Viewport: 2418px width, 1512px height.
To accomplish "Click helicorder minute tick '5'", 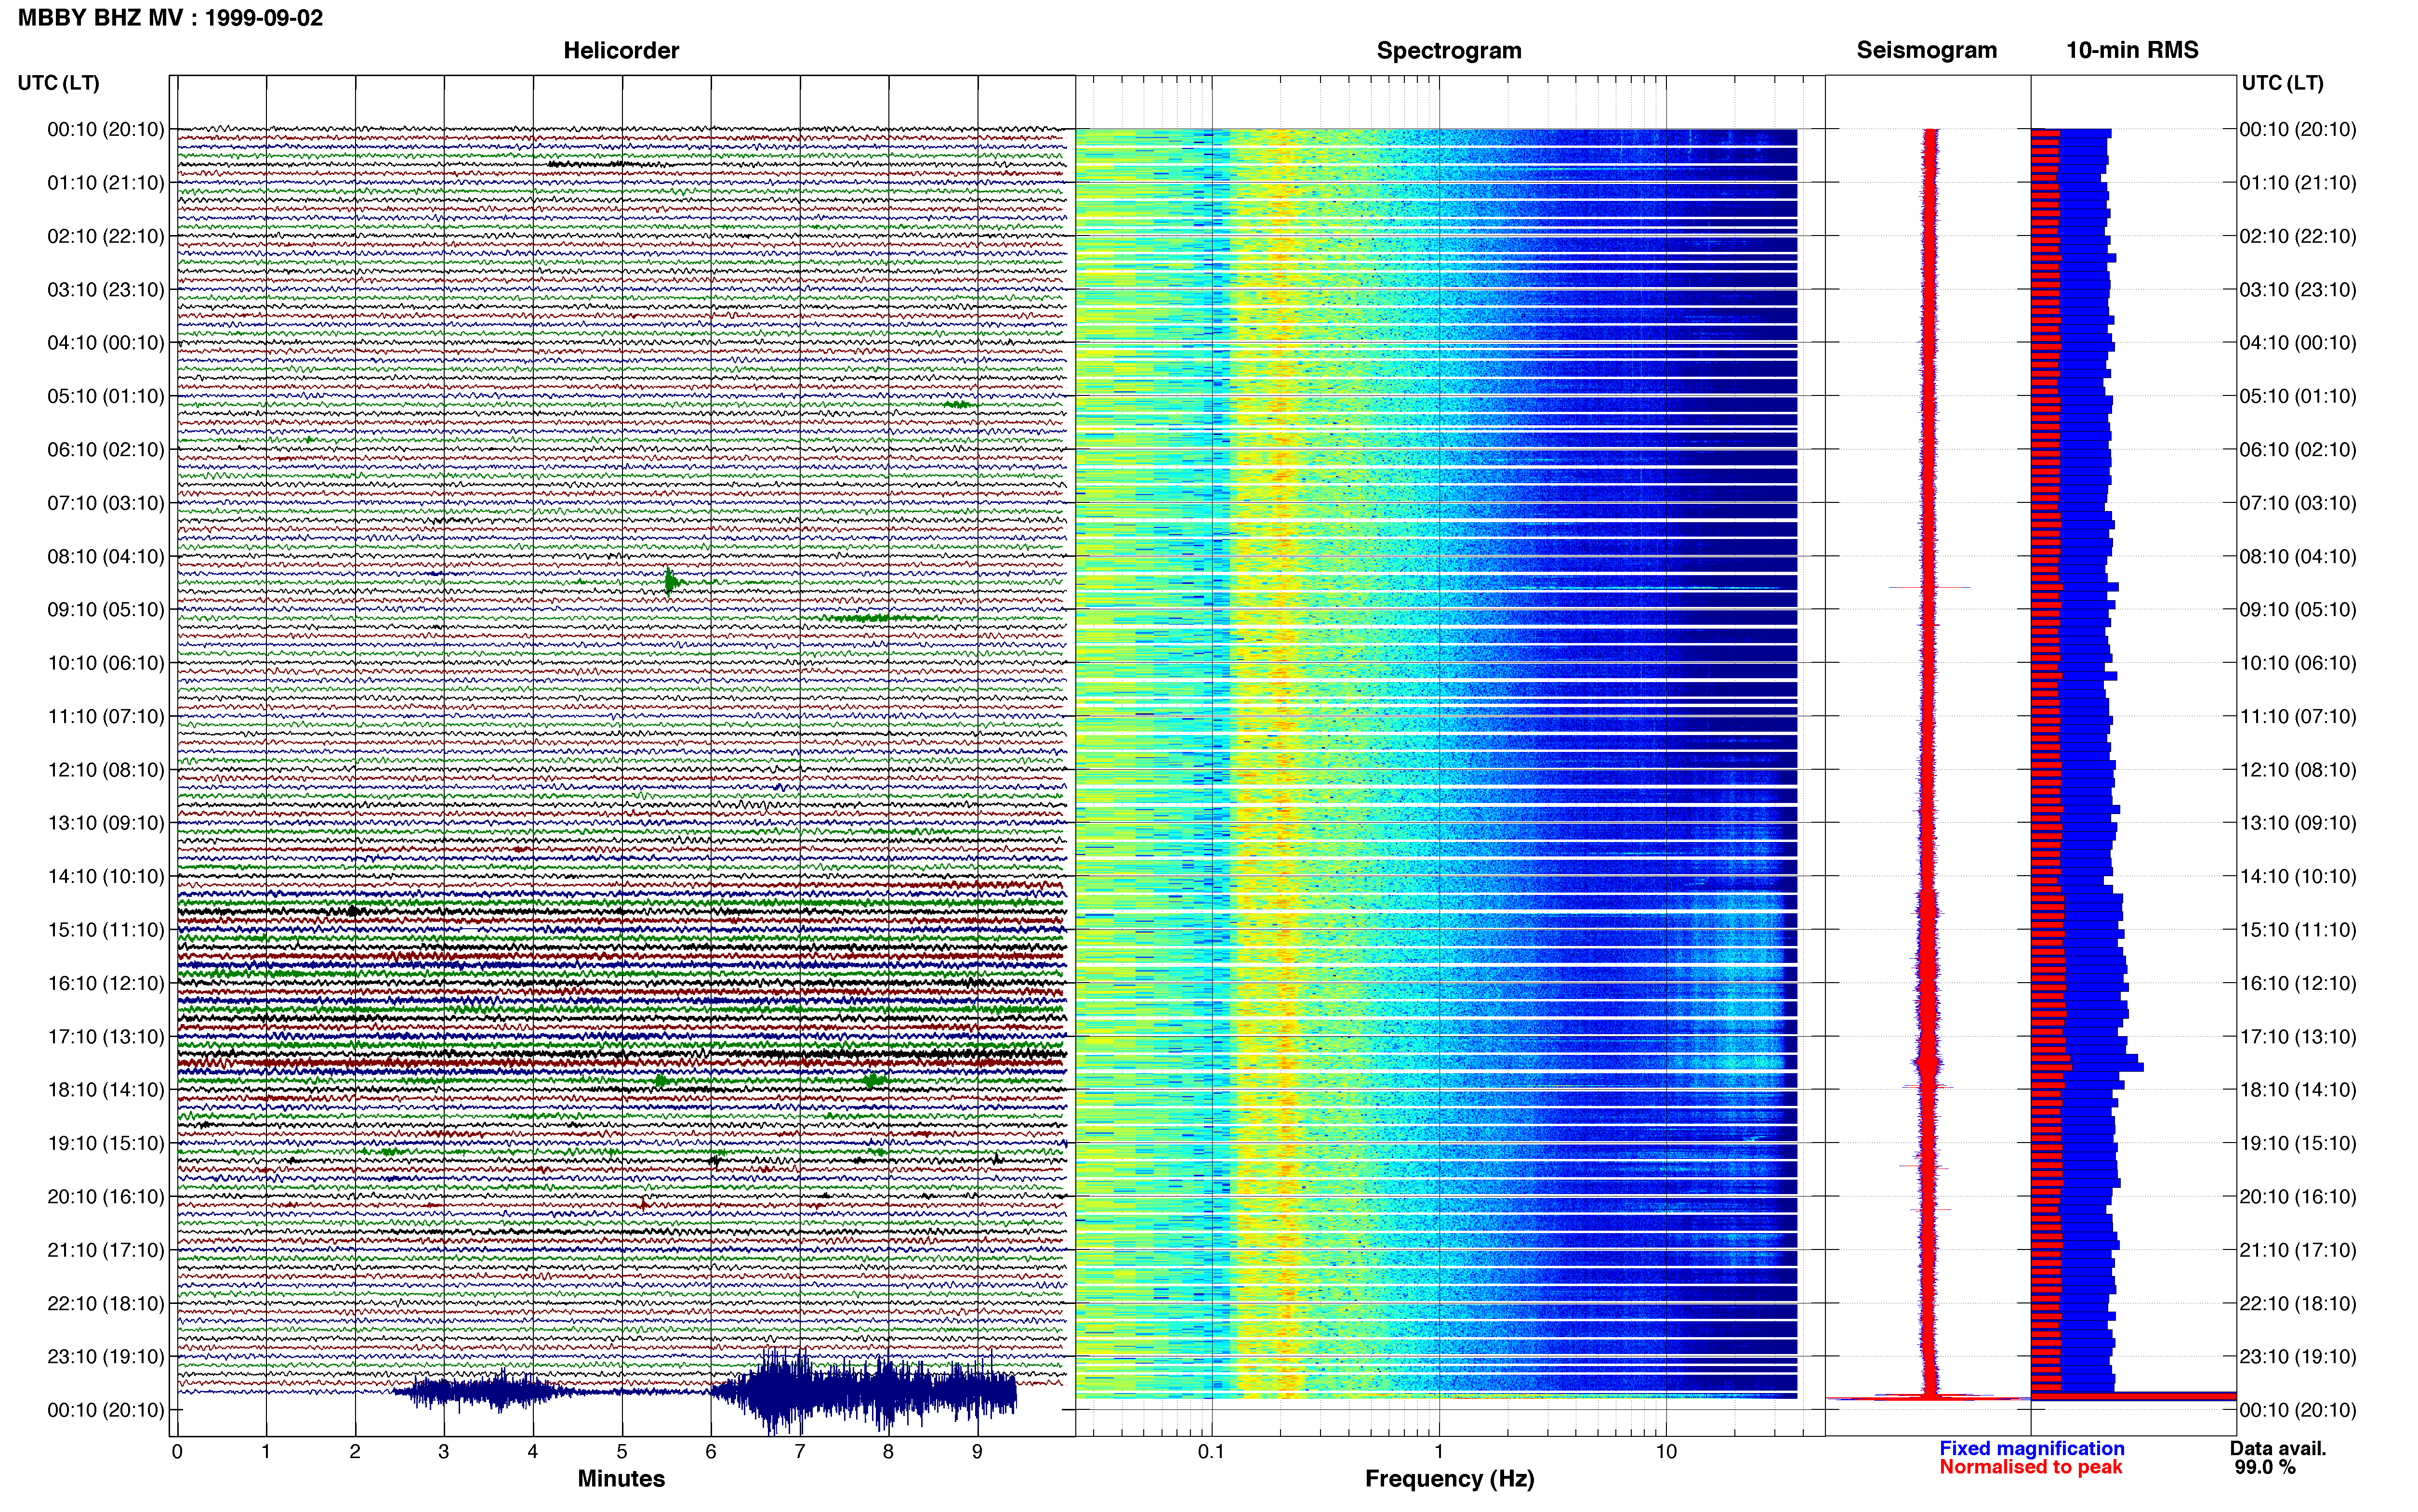I will (622, 1452).
